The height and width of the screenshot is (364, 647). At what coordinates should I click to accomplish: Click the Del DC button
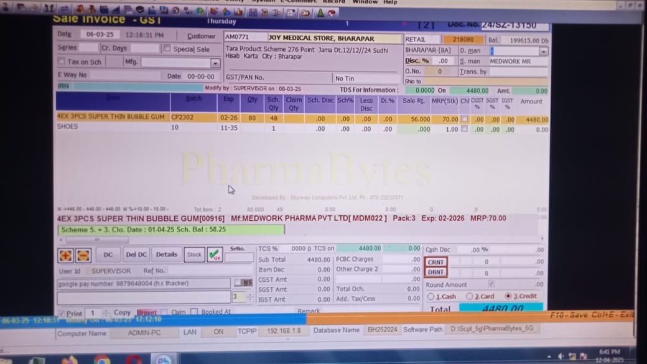[x=136, y=254]
